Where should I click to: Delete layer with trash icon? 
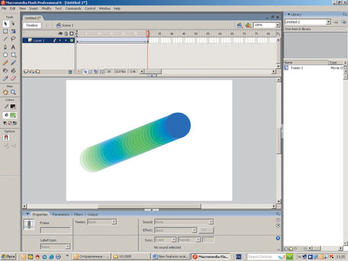70,72
